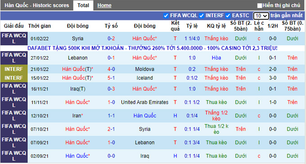Click the INTERF label on 21/01/22
Image resolution: width=306 pixels, height=164 pixels.
pyautogui.click(x=13, y=69)
